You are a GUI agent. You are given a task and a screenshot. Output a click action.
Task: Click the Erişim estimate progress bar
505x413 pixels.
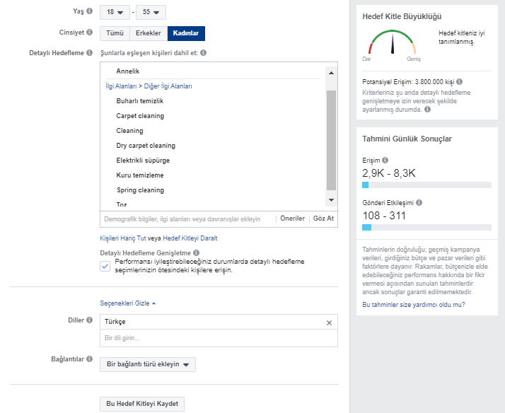click(426, 185)
